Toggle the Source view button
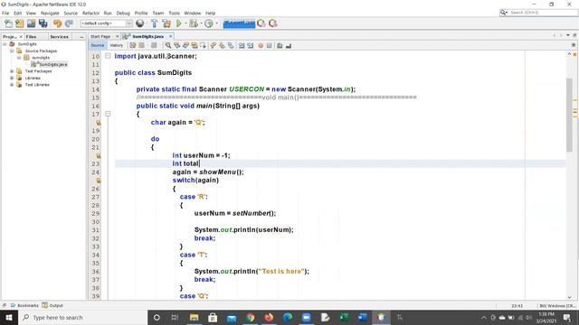579x325 pixels. pos(98,45)
